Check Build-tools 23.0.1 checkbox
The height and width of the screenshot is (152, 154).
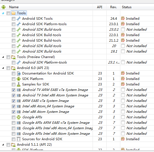coord(13,30)
